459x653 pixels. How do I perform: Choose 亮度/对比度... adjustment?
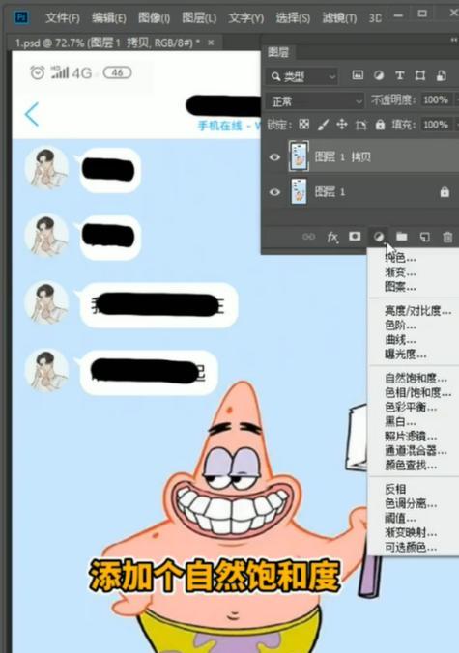417,311
